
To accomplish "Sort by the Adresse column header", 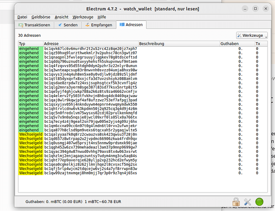I will [x=91, y=44].
